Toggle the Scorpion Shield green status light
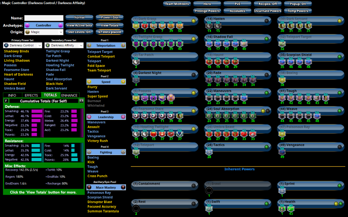This screenshot has width=348, height=217. pyautogui.click(x=340, y=57)
